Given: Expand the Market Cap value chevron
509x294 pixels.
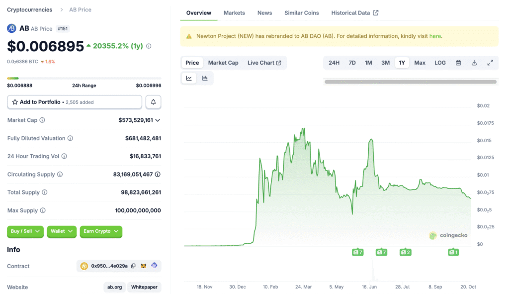Looking at the screenshot, I should (158, 120).
